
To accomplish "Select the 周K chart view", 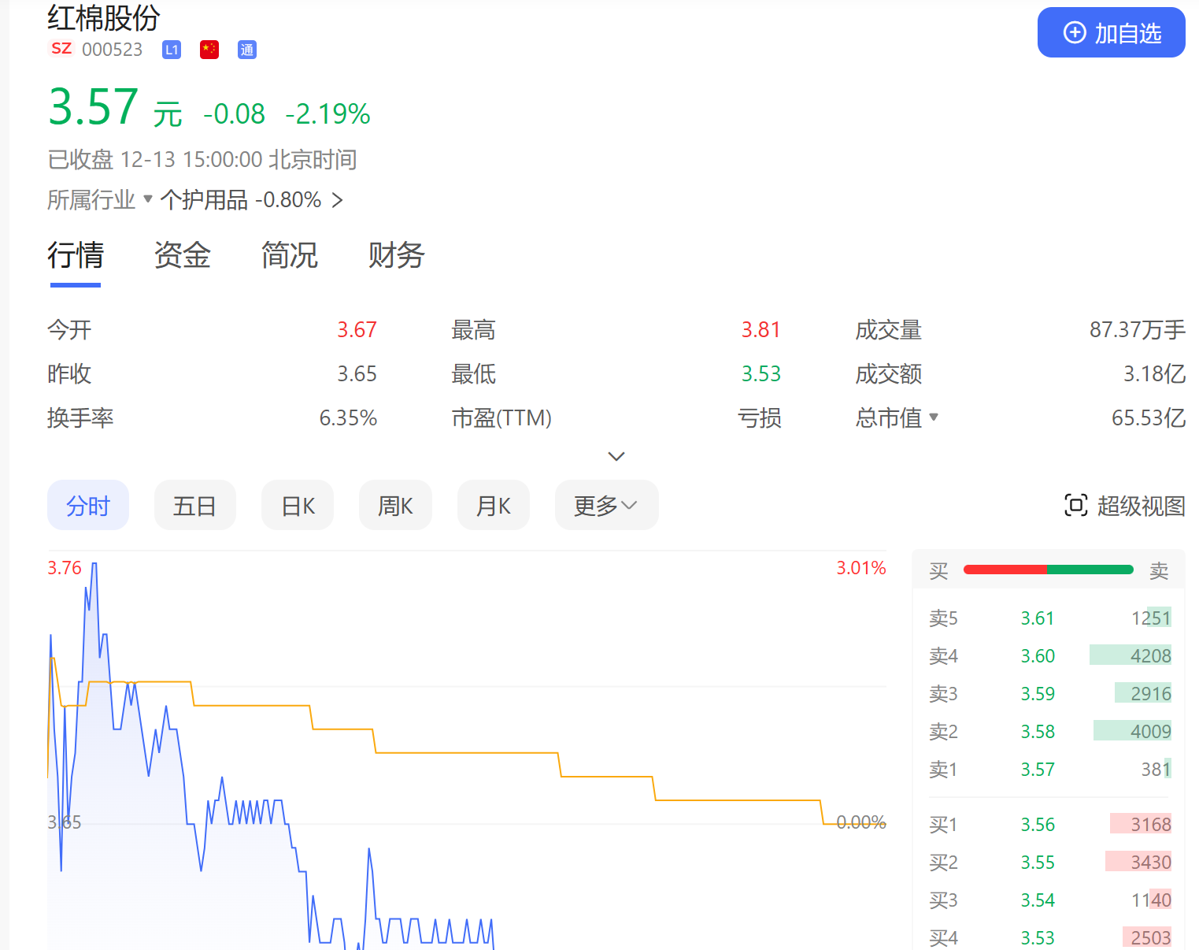I will (x=395, y=505).
